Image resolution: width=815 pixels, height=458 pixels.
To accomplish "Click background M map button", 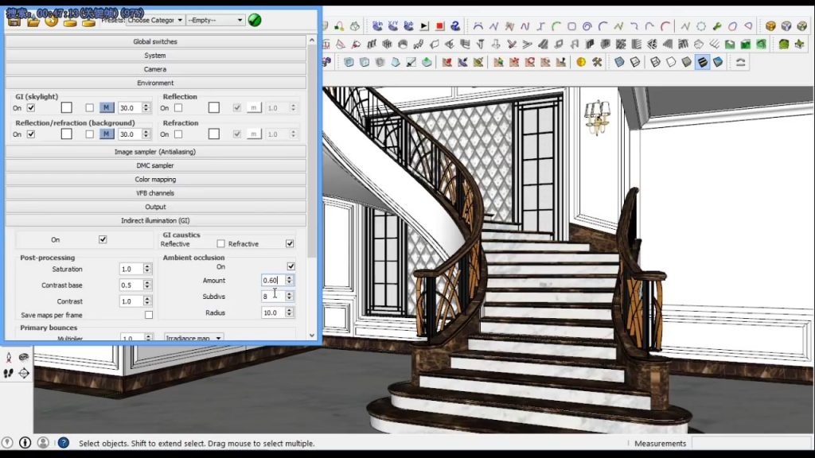I will 107,134.
